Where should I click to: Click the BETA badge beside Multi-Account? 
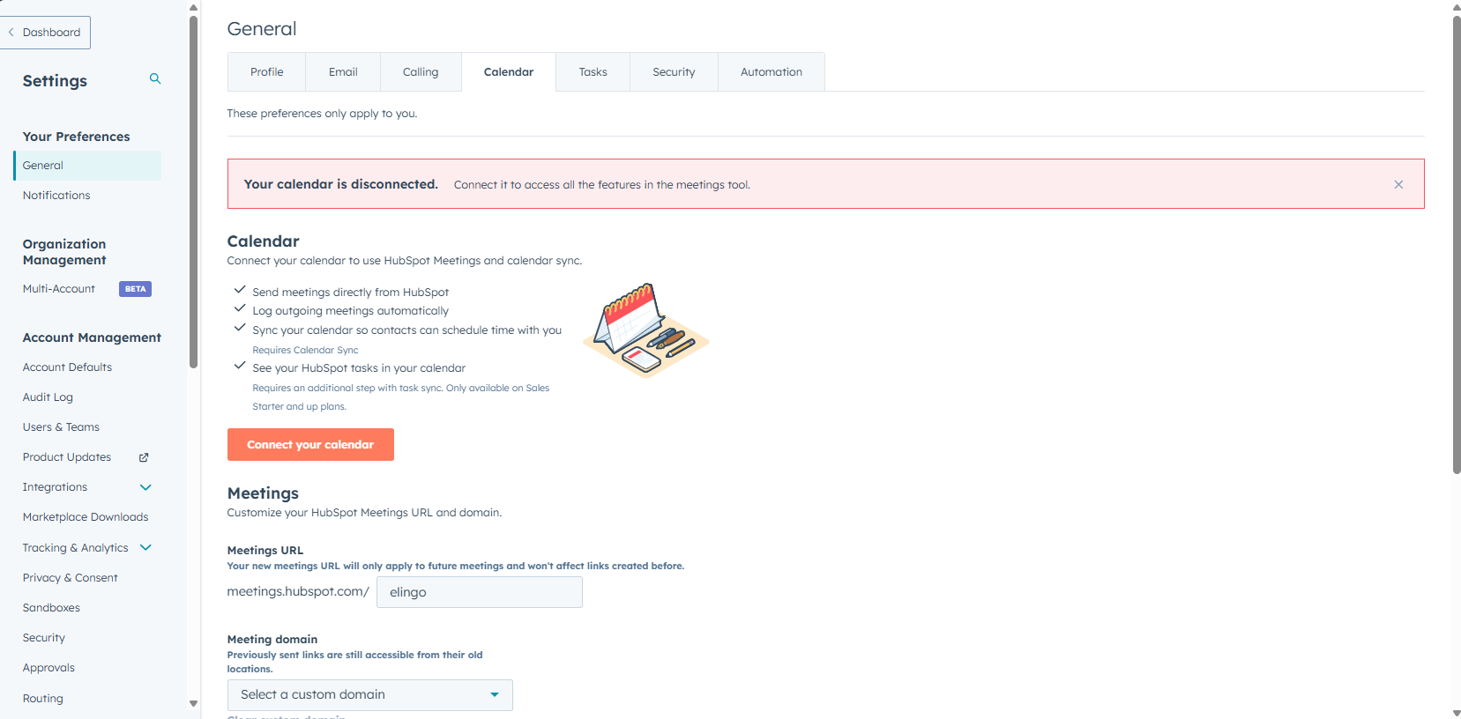[x=135, y=289]
